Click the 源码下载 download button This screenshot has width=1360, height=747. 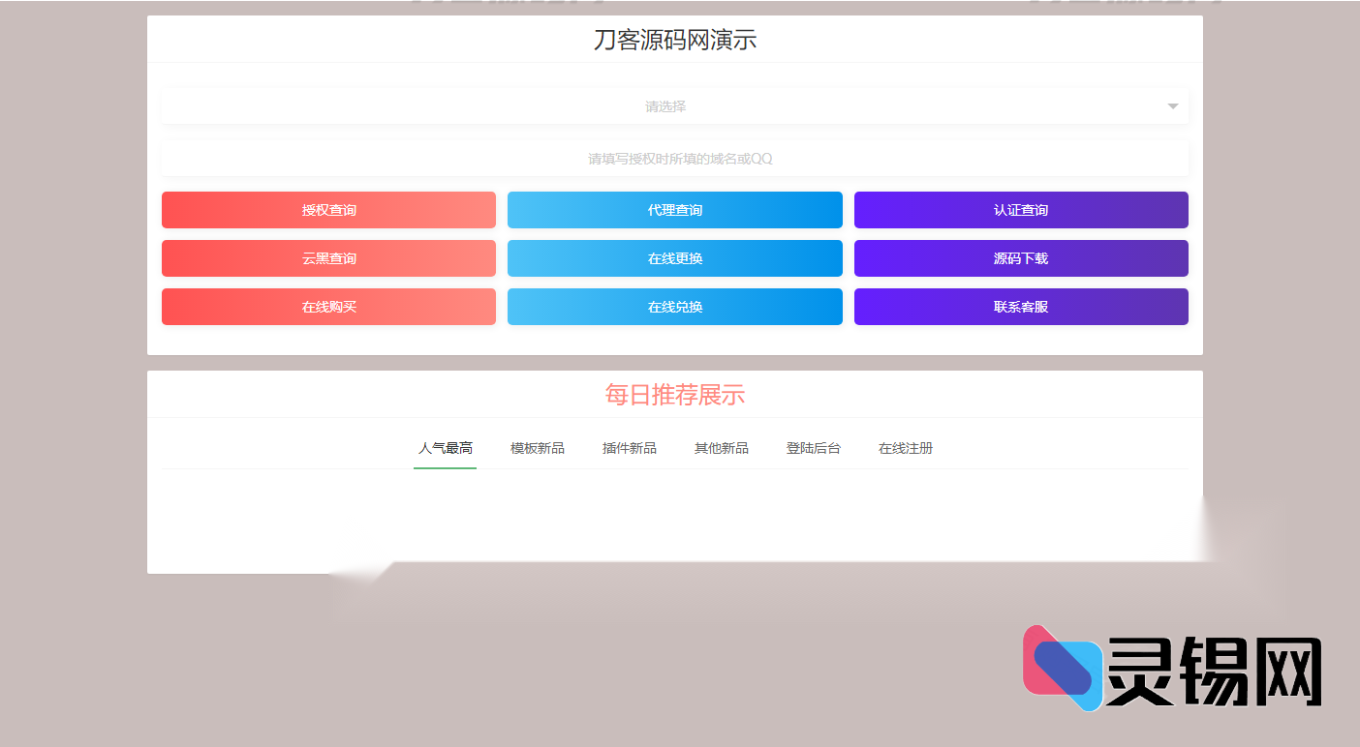(1020, 258)
